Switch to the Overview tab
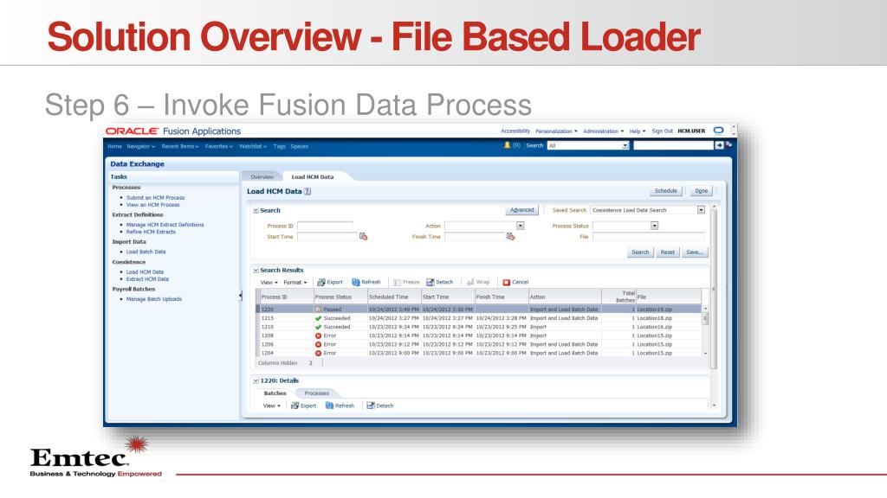This screenshot has height=498, width=887. pyautogui.click(x=262, y=176)
